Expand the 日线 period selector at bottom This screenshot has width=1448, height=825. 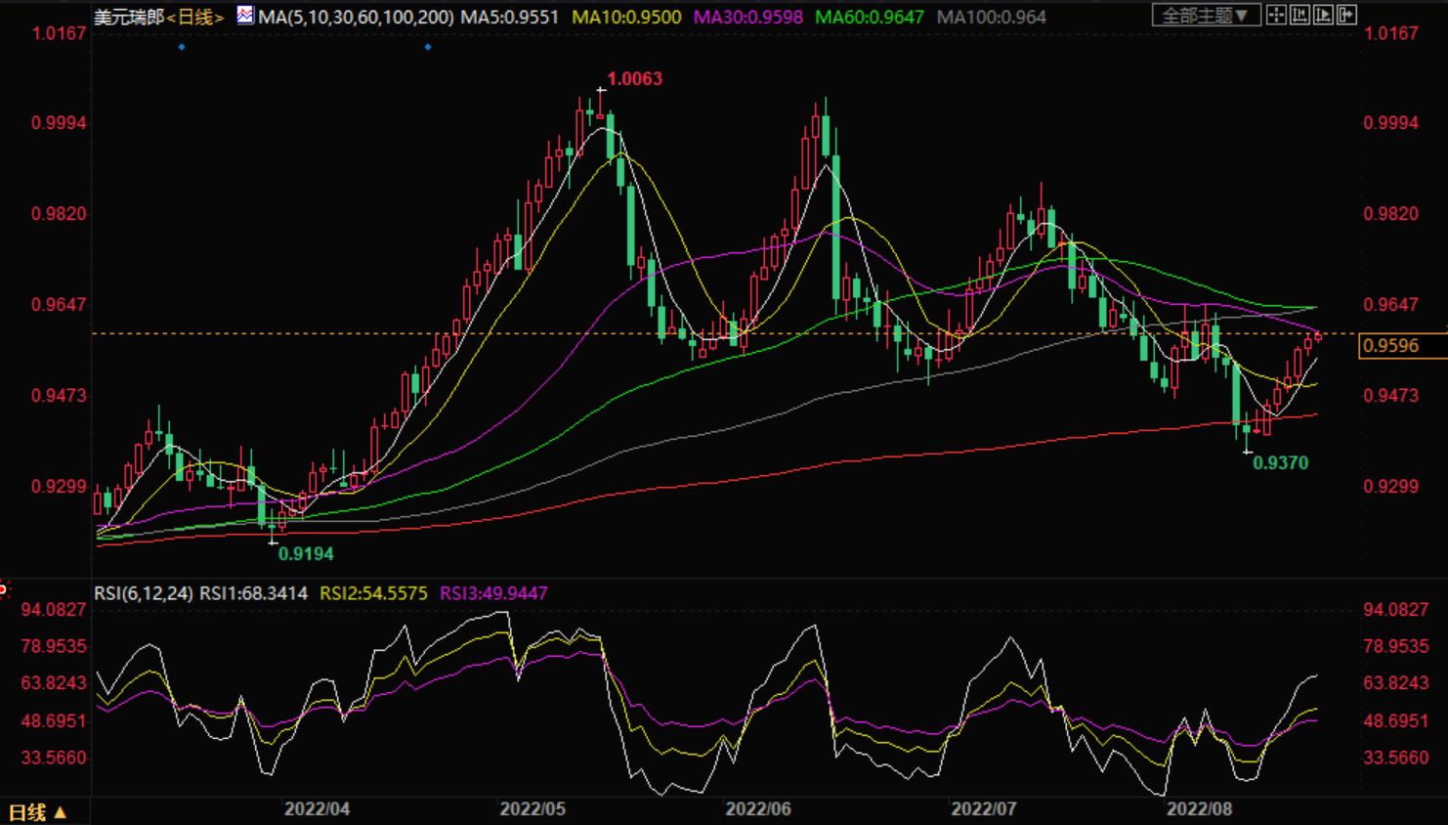pyautogui.click(x=37, y=812)
